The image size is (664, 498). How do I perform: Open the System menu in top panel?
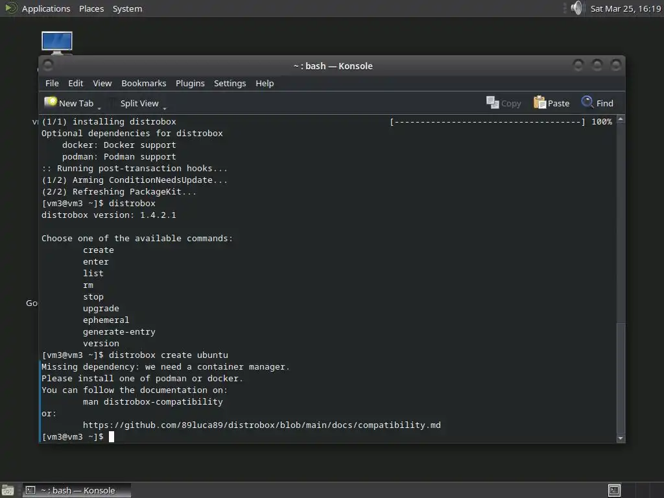pos(128,8)
